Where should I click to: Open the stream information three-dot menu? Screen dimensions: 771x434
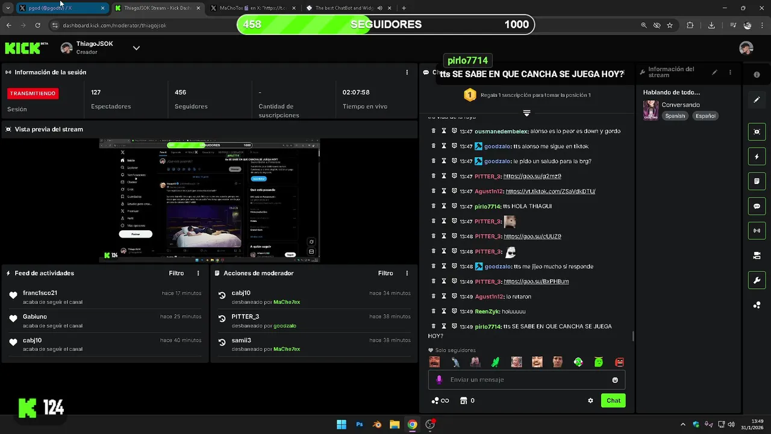[x=730, y=72]
